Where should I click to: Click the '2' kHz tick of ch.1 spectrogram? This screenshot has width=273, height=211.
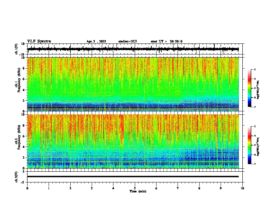(24, 100)
